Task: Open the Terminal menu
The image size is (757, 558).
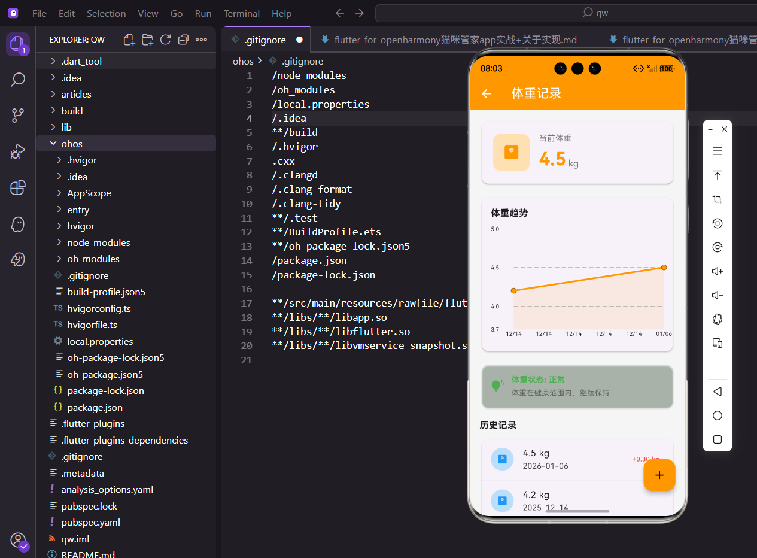Action: click(242, 13)
